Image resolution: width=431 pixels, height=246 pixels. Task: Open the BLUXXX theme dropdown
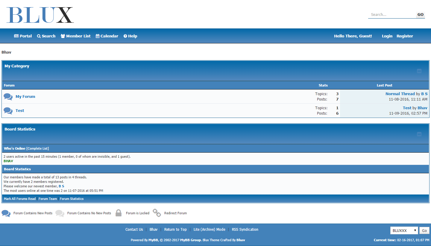[x=404, y=231]
